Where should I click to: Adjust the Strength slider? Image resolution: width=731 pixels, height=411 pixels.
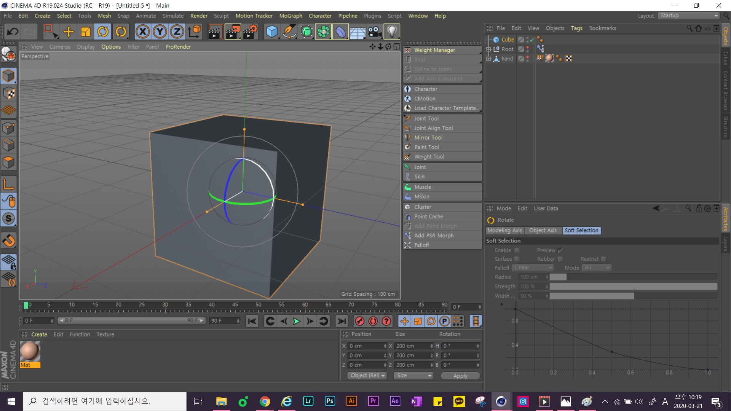pos(634,287)
